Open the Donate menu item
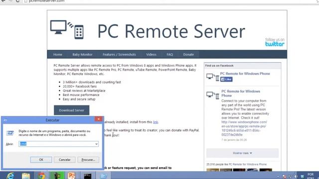 188,54
